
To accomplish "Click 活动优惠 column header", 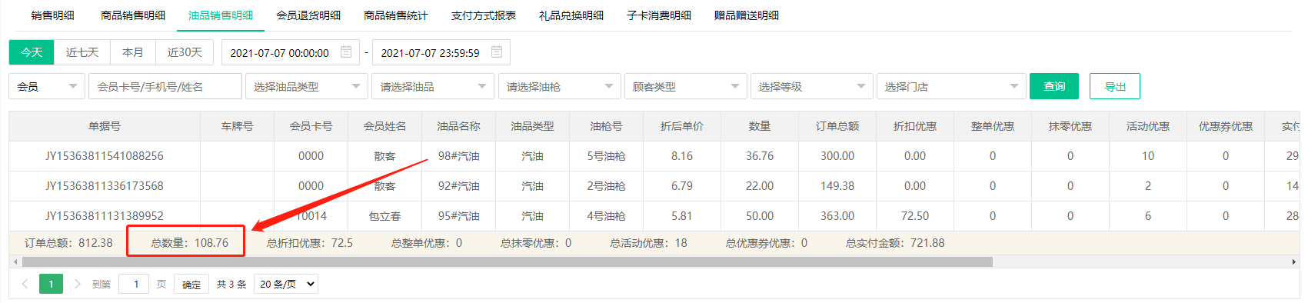I will (1148, 126).
